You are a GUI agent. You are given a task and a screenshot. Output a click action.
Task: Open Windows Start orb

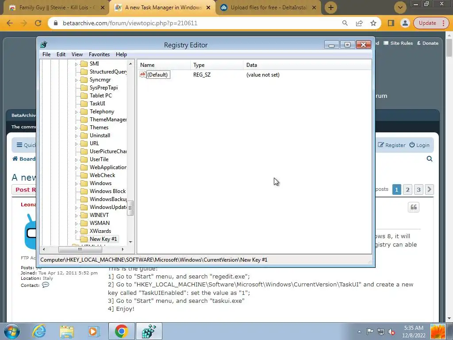12,331
